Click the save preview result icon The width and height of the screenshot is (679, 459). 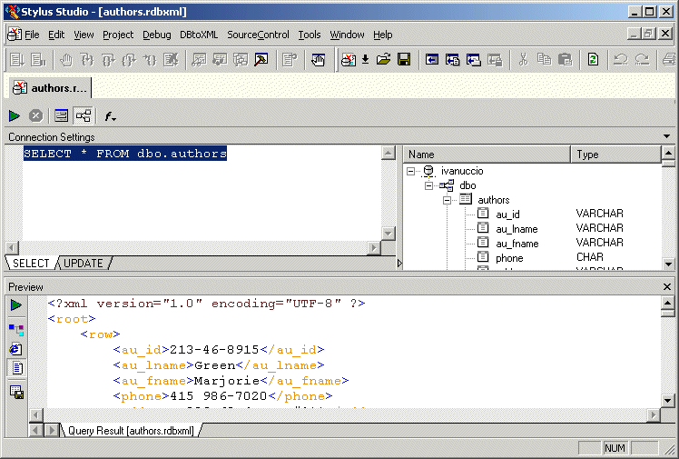pos(16,392)
